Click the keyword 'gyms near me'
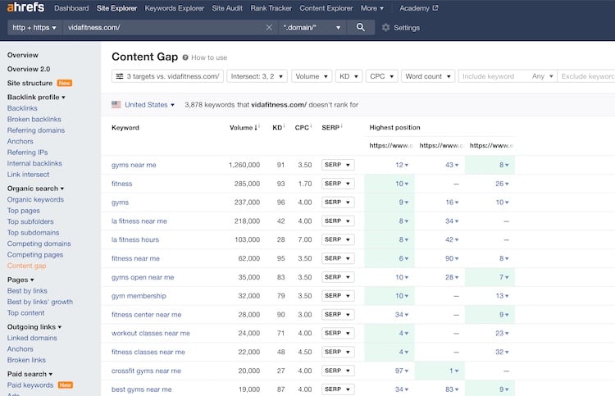This screenshot has width=615, height=396. tap(134, 165)
